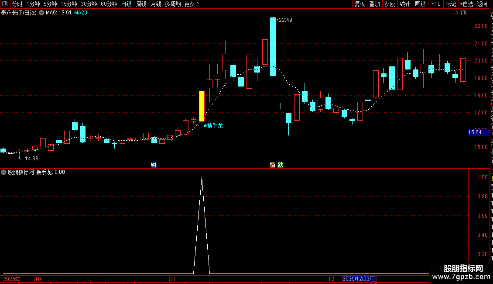Select the 60分钟 period tab
Viewport: 493px width, 284px height.
point(109,4)
